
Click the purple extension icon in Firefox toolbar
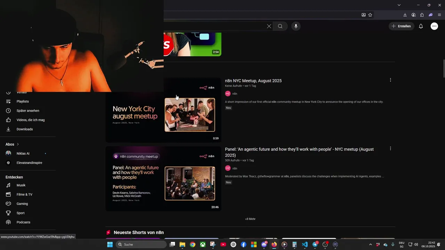pyautogui.click(x=431, y=15)
